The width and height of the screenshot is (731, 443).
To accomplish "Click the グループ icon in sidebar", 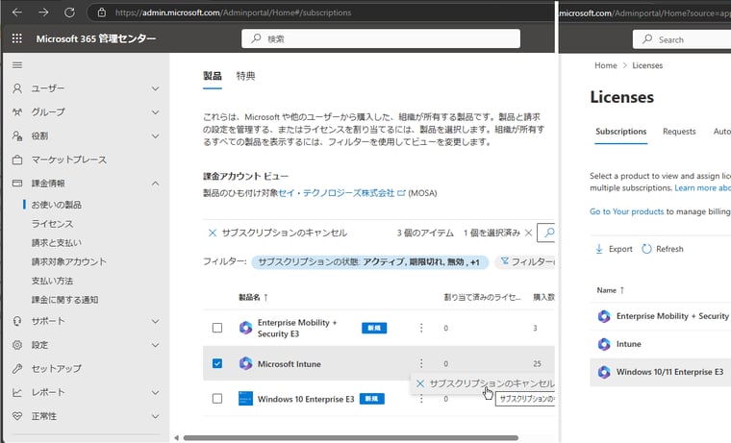I will [17, 111].
